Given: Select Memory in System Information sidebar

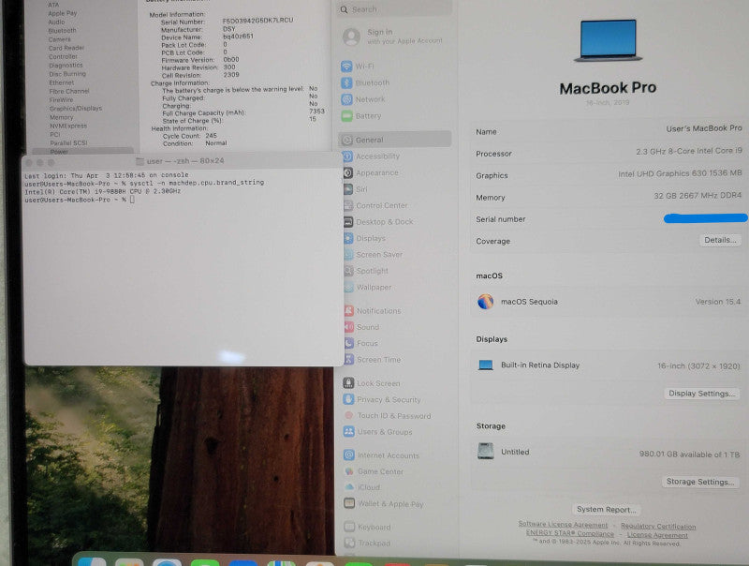Looking at the screenshot, I should (62, 117).
